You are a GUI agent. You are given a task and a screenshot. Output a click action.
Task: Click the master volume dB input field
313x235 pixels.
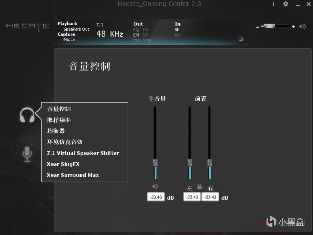click(156, 197)
